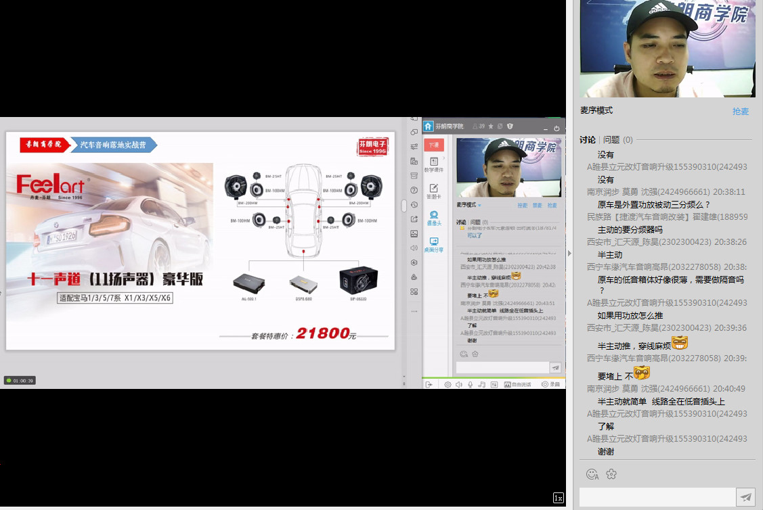Screen dimensions: 763x510
Task: Open the 答题卡 answer card tool
Action: tap(434, 191)
